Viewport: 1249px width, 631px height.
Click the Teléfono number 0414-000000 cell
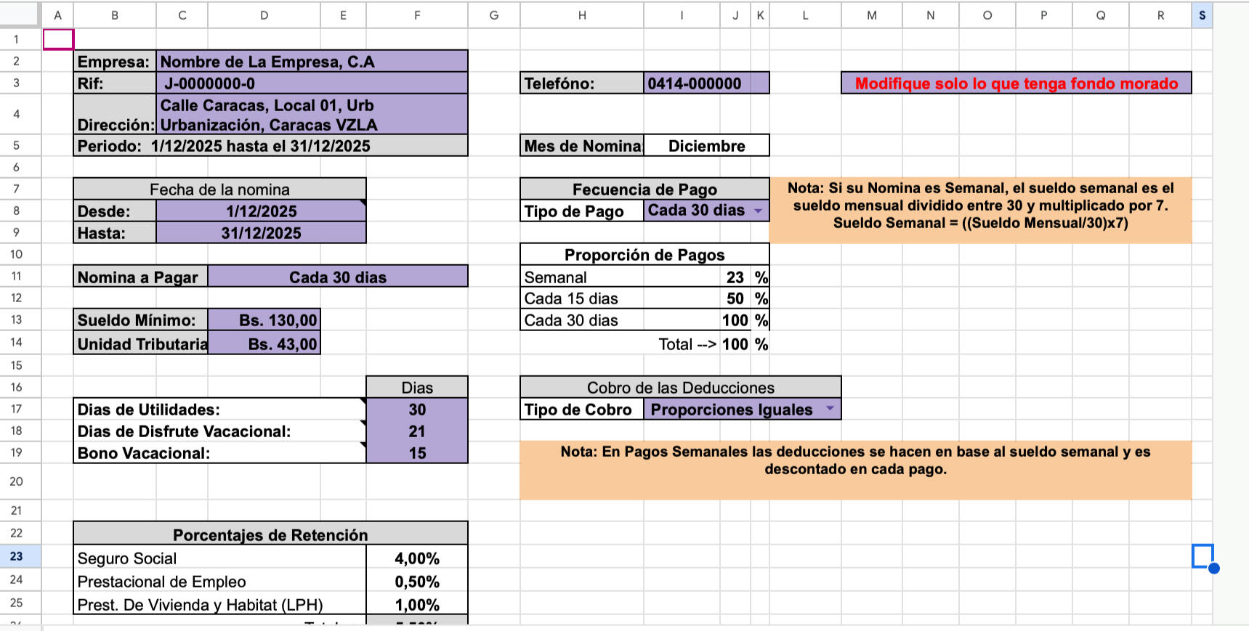tap(705, 84)
